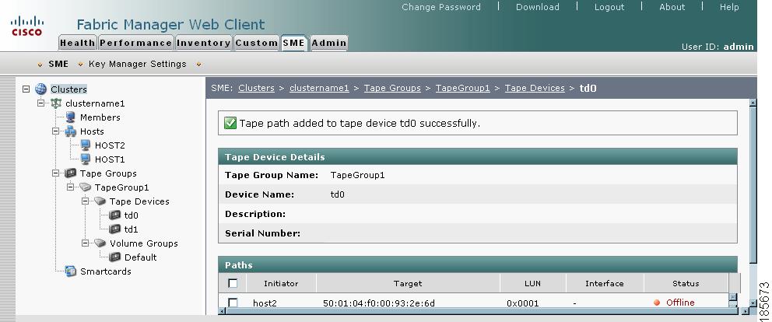Click the Volume Groups icon
The image size is (772, 322).
(100, 243)
